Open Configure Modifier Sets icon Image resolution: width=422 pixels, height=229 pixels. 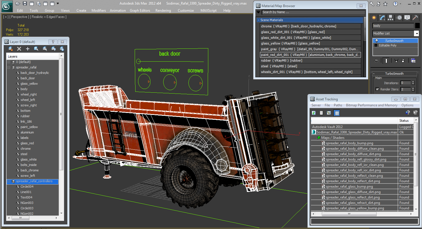(413, 60)
